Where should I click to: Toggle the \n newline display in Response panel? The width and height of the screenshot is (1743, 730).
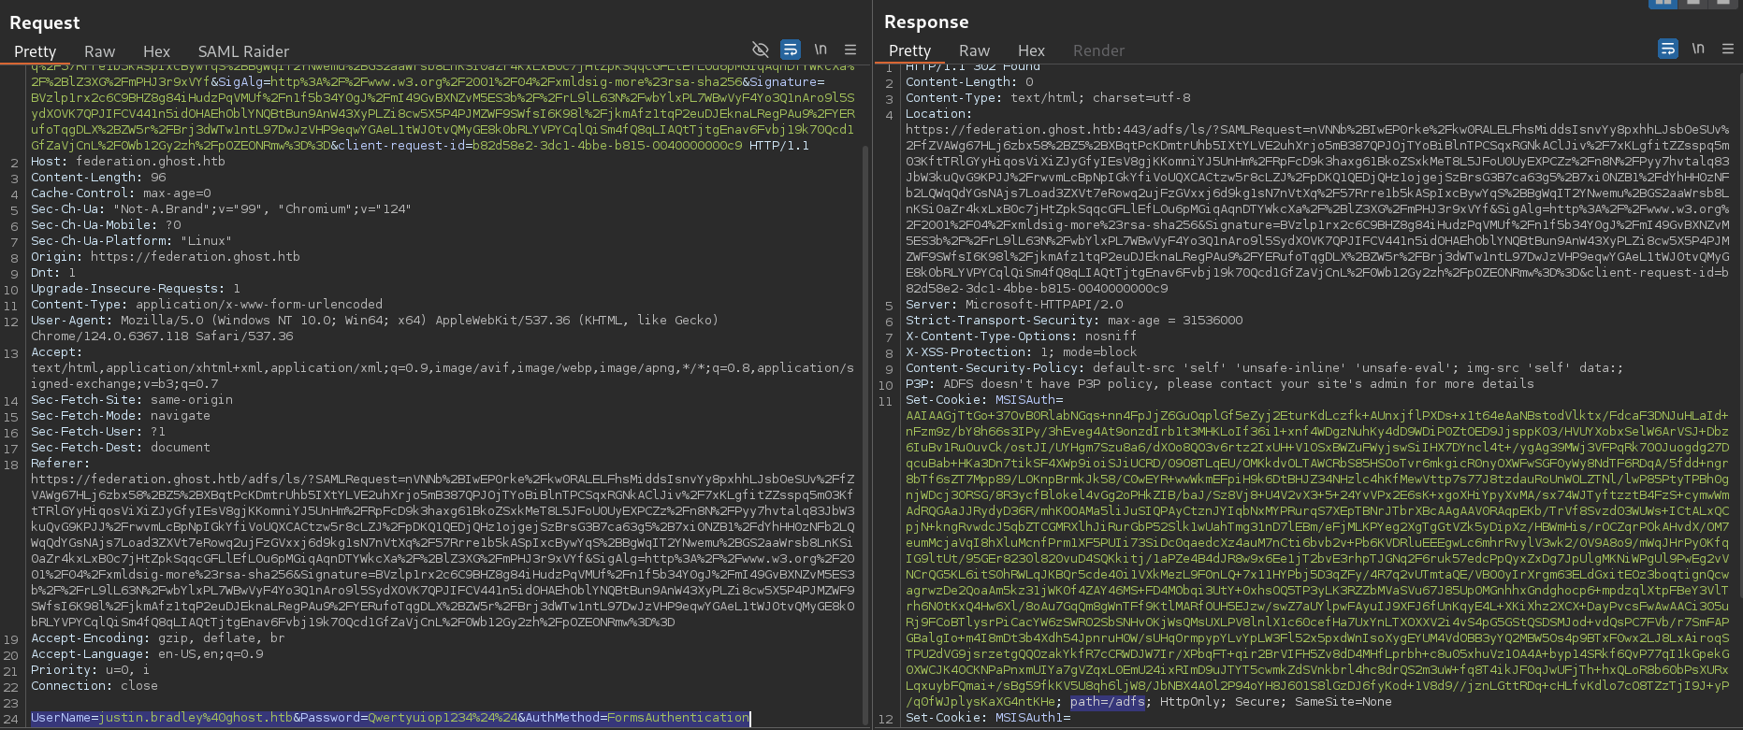click(x=1698, y=49)
